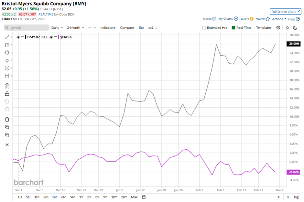
Task: Select the 10Y time range
Action: [114, 197]
